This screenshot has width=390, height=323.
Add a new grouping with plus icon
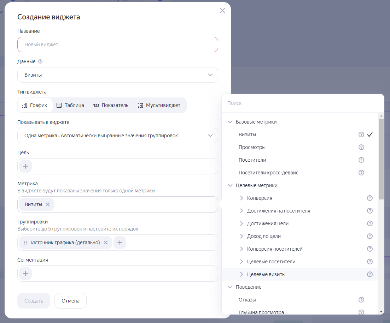[x=120, y=243]
